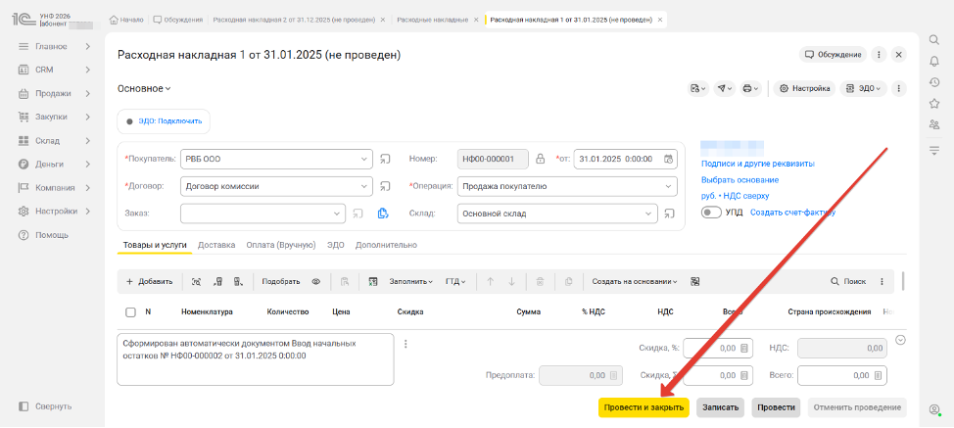The height and width of the screenshot is (428, 954).
Task: Click the search magnifier icon in right sidebar
Action: [933, 40]
